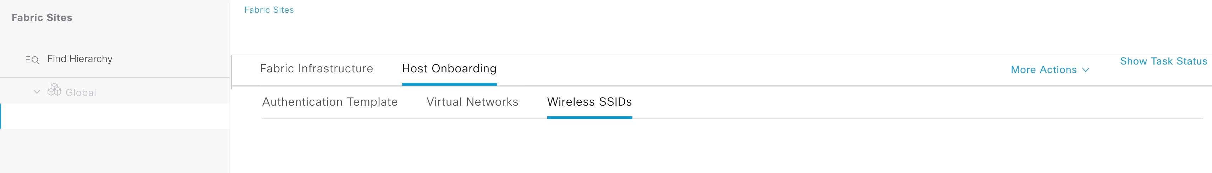Screen dimensions: 1212x173
Task: Focus the Find Hierarchy search field
Action: (80, 59)
